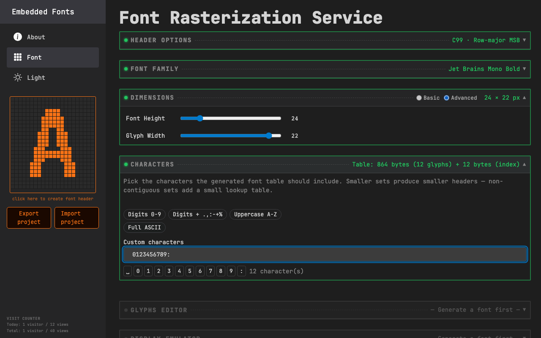The height and width of the screenshot is (338, 541).
Task: Click the glyph A preview thumbnail
Action: coord(53,144)
